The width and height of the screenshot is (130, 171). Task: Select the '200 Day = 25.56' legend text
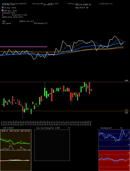tap(10, 11)
